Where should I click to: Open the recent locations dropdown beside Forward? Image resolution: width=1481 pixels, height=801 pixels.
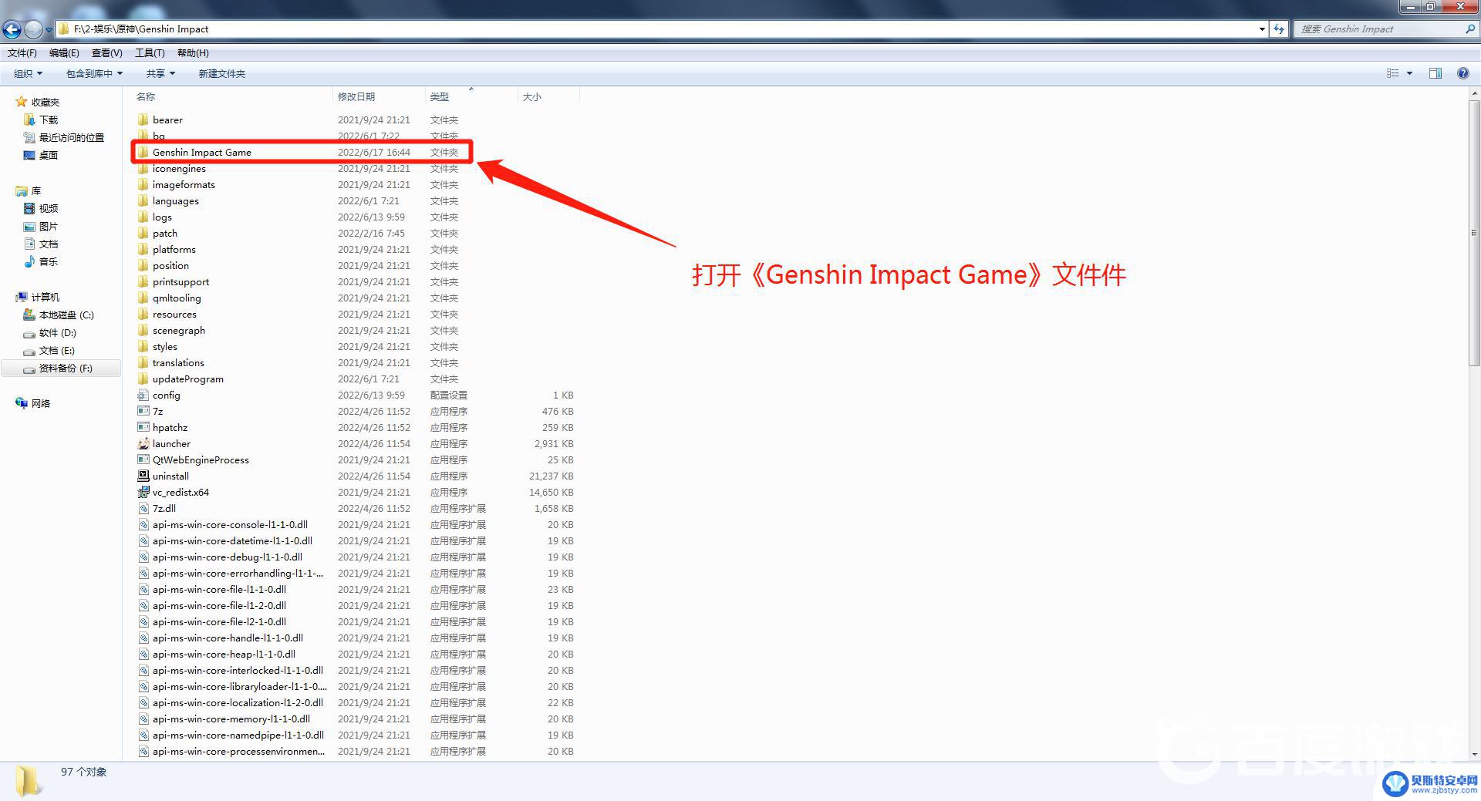point(49,30)
